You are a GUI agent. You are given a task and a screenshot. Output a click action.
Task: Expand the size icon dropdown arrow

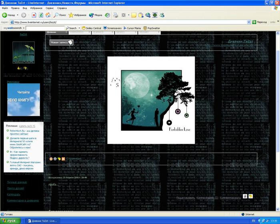tap(128, 15)
